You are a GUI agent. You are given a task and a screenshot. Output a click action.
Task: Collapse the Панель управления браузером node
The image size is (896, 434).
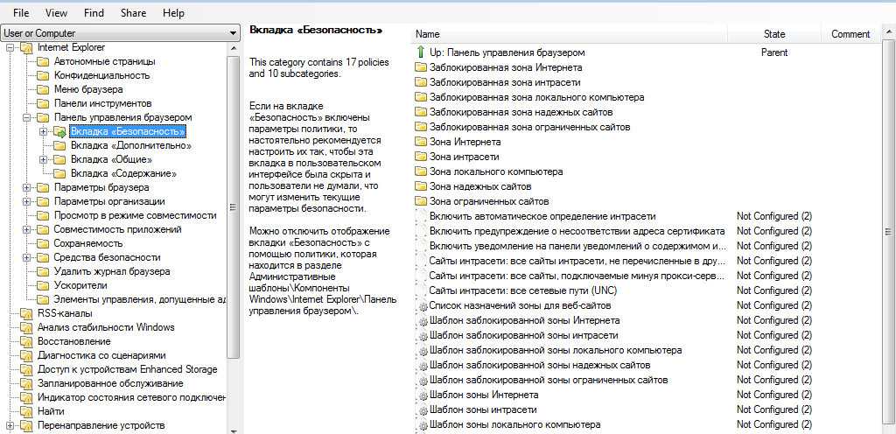[x=26, y=117]
